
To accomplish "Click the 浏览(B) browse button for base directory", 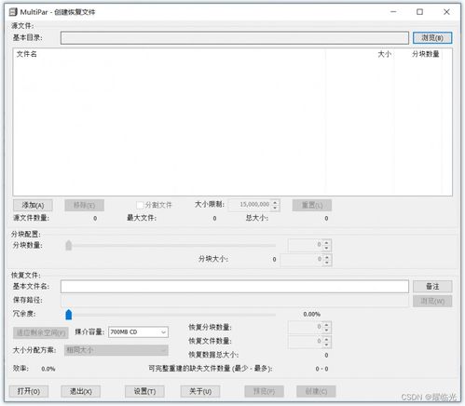I will click(x=432, y=38).
